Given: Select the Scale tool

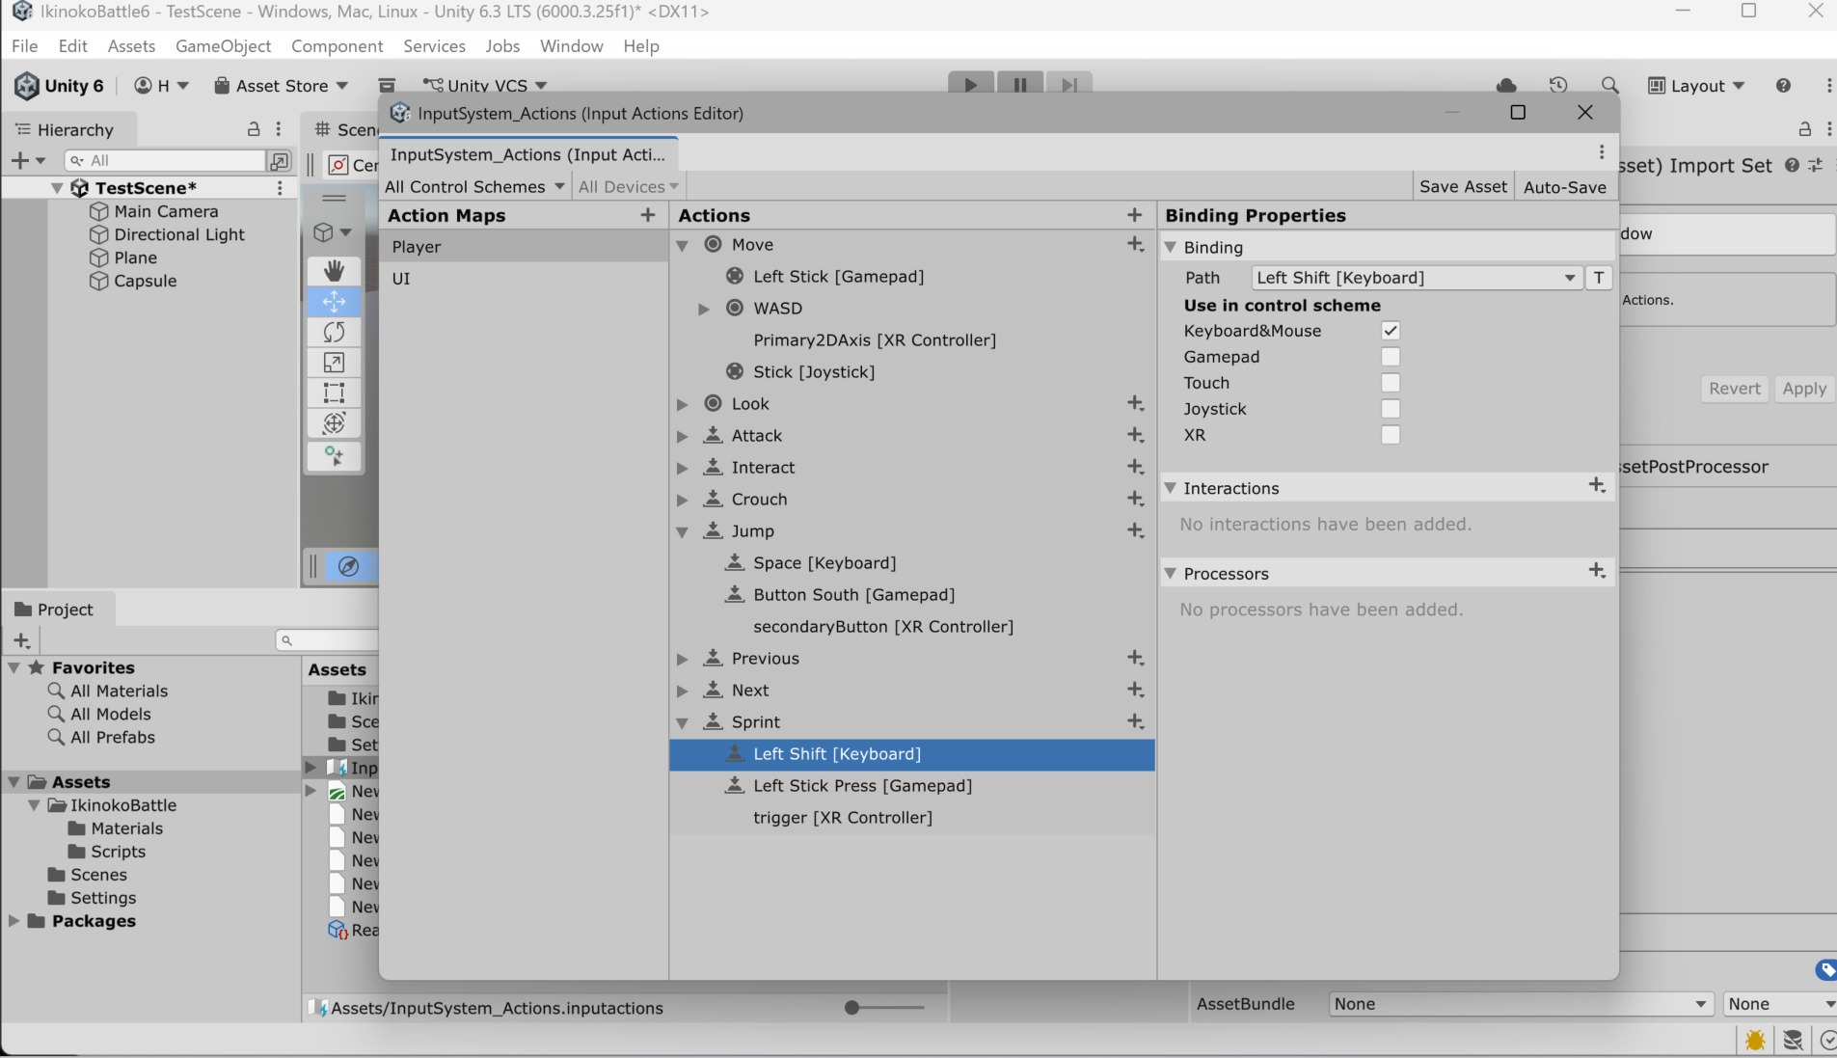Looking at the screenshot, I should point(334,363).
